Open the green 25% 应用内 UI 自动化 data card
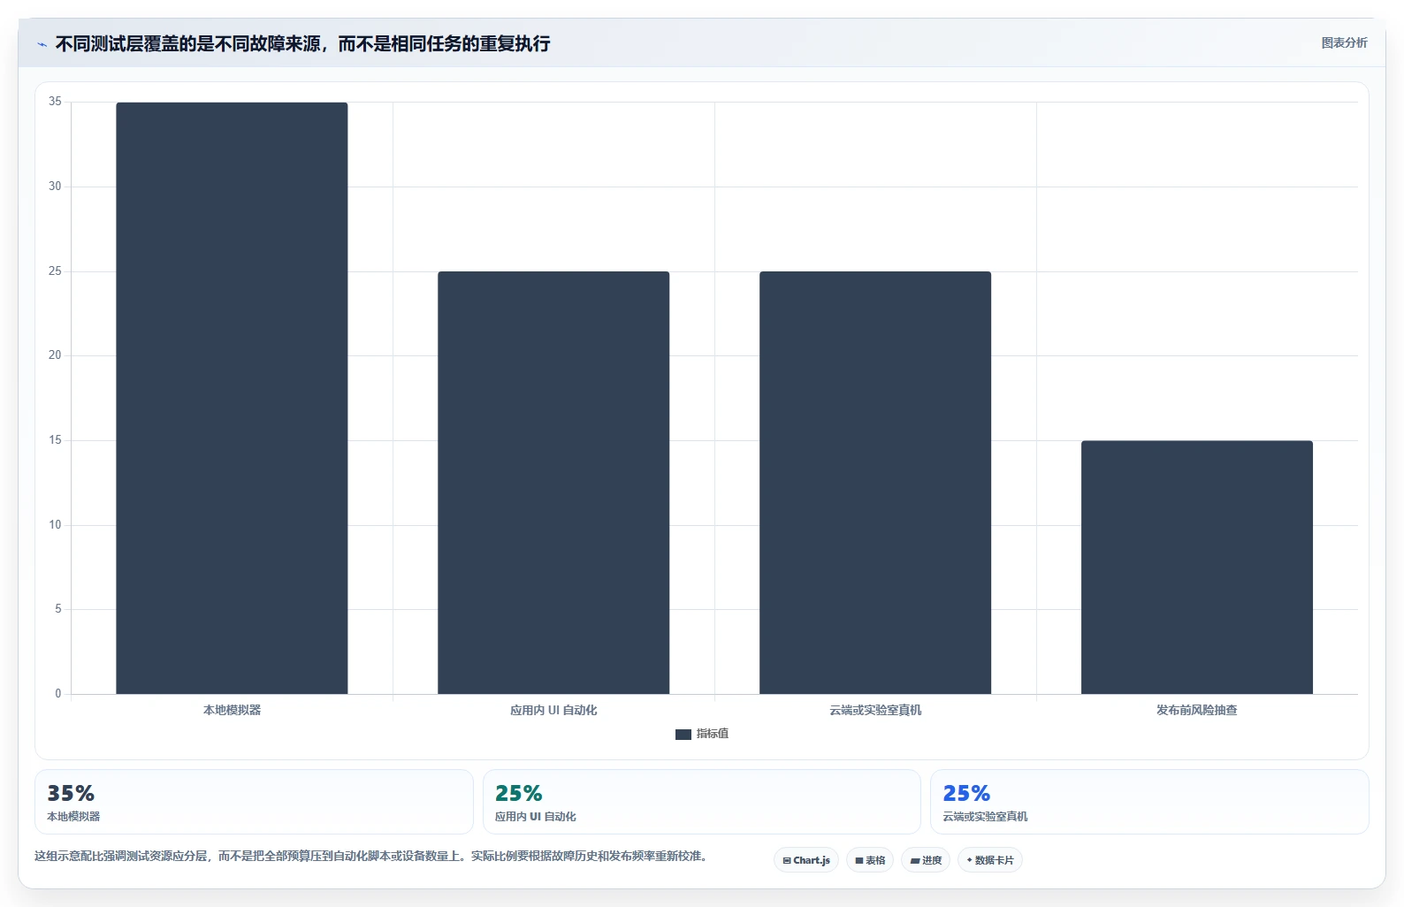Screen dimensions: 1404x907 702,802
